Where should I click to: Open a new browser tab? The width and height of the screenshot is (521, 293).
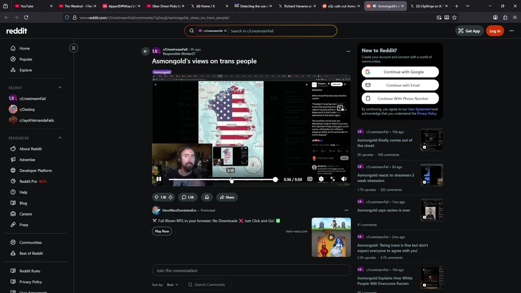[457, 6]
